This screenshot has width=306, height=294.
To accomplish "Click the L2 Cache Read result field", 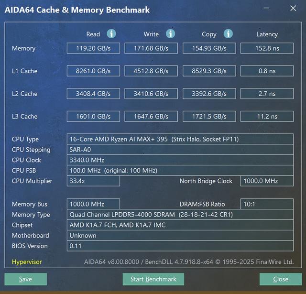I will pyautogui.click(x=93, y=94).
